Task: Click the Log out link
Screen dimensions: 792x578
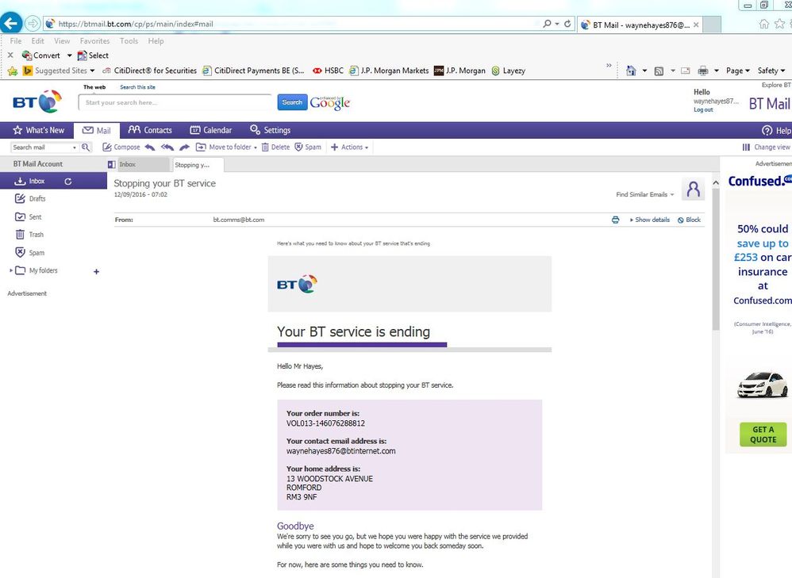Action: (703, 109)
